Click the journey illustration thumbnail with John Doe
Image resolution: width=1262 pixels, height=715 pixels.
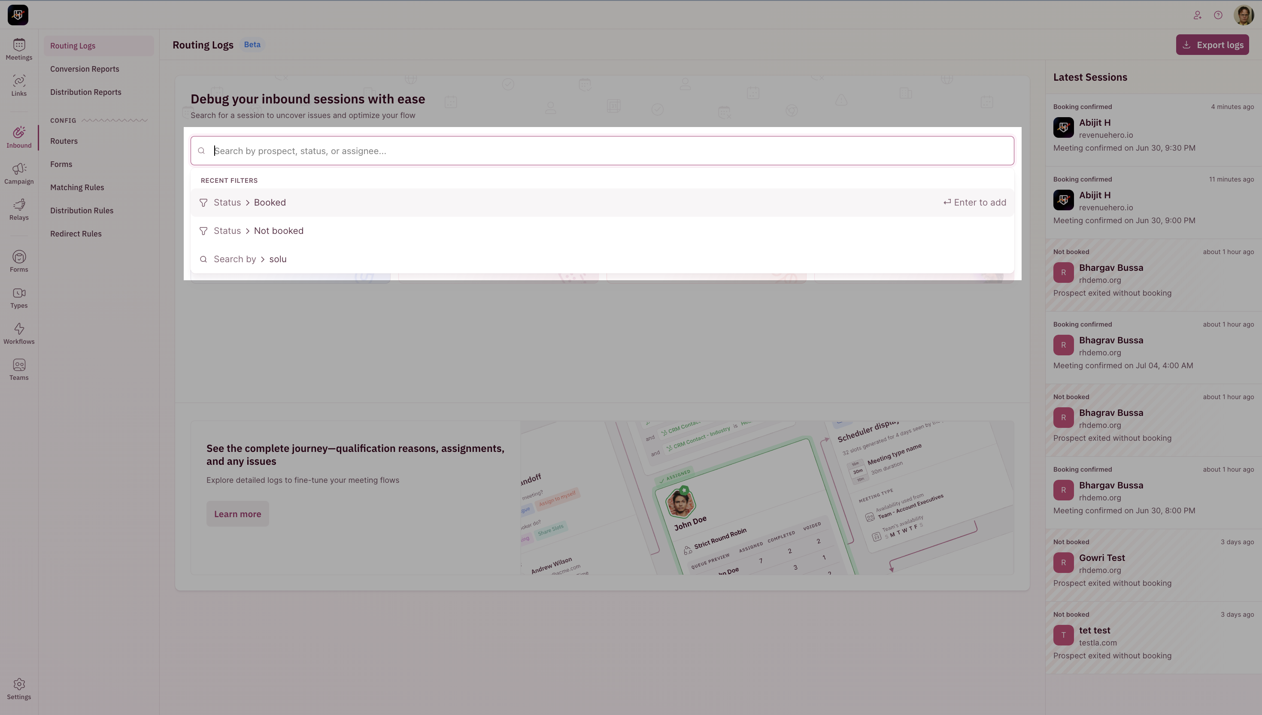click(767, 498)
